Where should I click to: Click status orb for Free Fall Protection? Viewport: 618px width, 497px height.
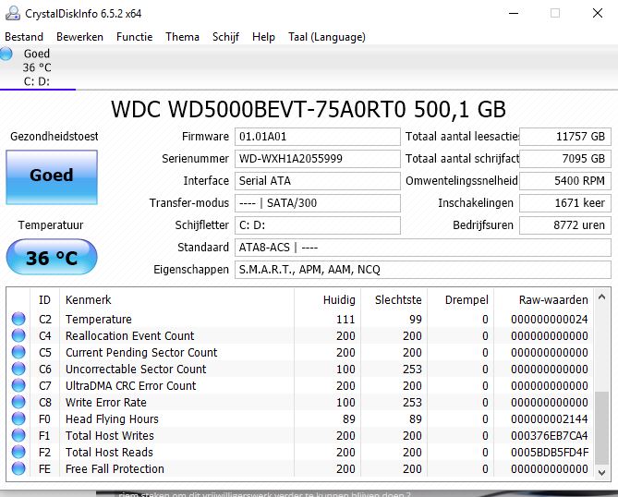click(x=18, y=469)
